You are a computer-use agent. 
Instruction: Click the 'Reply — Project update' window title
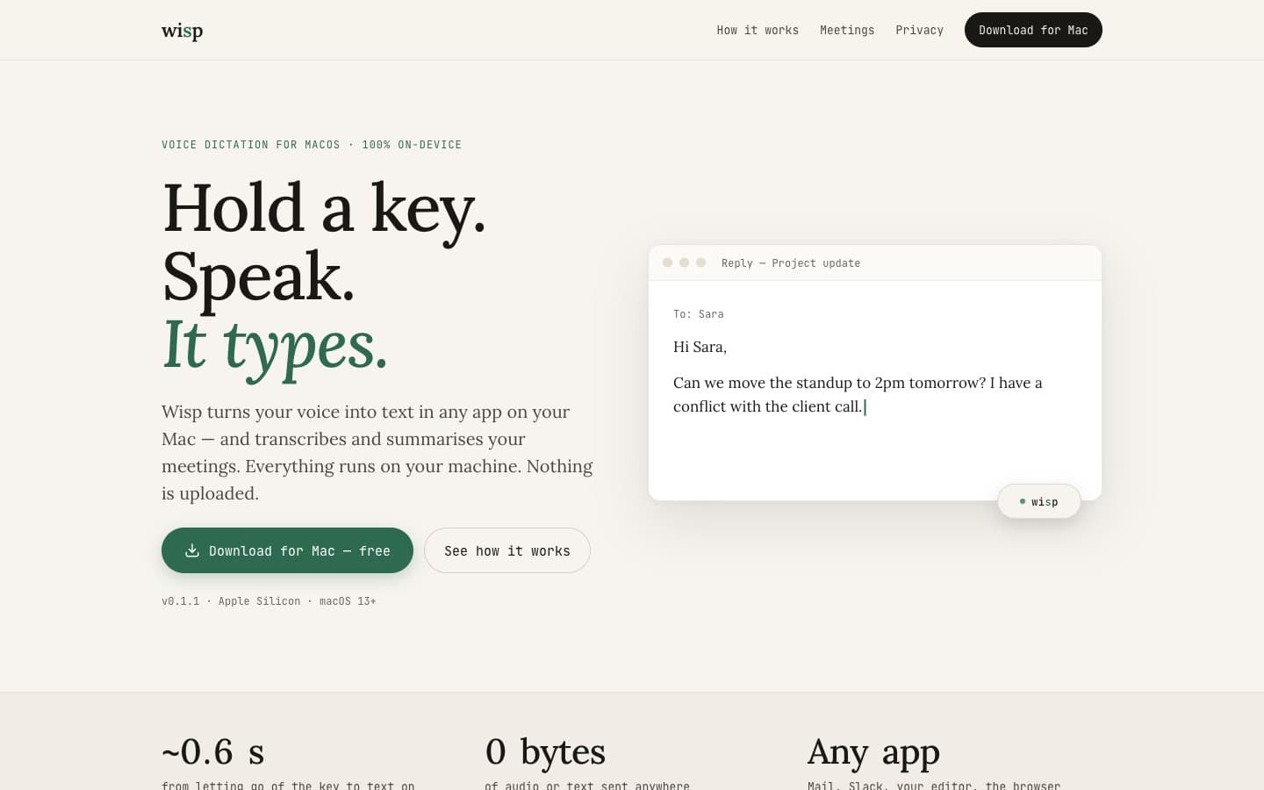791,263
